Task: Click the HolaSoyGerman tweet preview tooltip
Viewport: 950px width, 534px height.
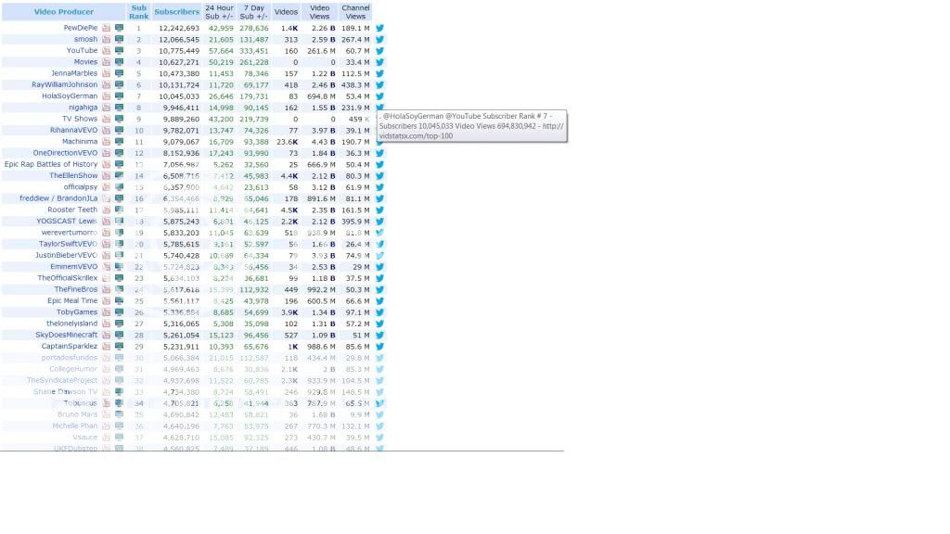Action: 472,126
